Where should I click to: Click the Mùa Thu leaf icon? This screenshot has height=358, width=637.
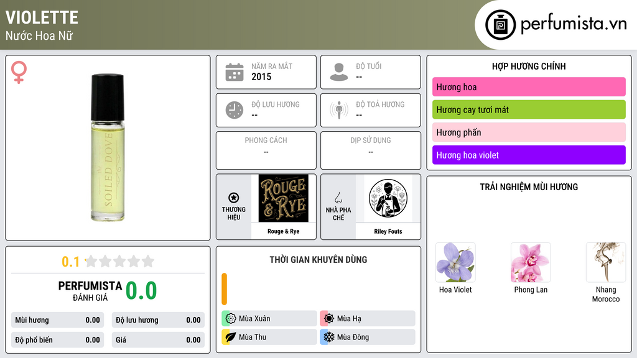(x=231, y=337)
